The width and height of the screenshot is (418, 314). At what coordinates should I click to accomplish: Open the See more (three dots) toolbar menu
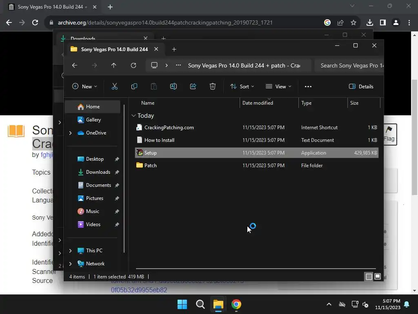(x=308, y=87)
